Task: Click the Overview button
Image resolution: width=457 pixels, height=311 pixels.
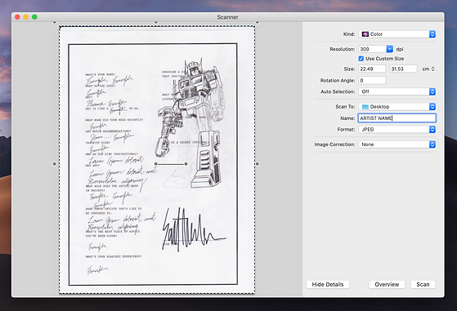Action: pyautogui.click(x=387, y=285)
